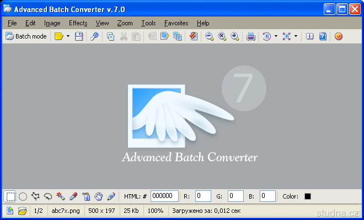
Task: Open the rotate tool dropdown arrow
Action: tap(276, 36)
